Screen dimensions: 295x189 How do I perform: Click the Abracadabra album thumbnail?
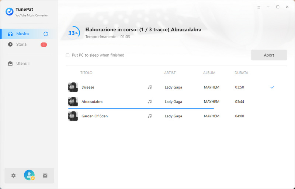(x=73, y=101)
